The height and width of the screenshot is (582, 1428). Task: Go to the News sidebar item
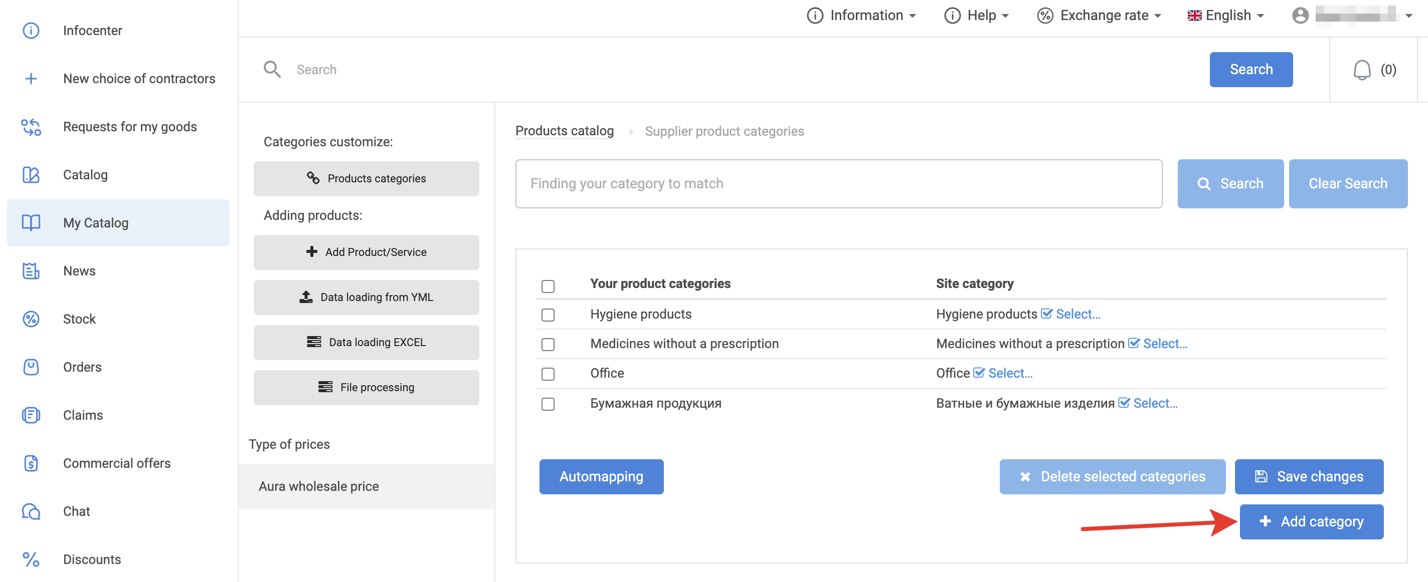79,271
